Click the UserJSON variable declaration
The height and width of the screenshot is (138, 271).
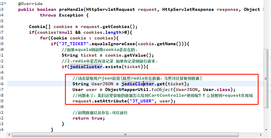(102, 84)
